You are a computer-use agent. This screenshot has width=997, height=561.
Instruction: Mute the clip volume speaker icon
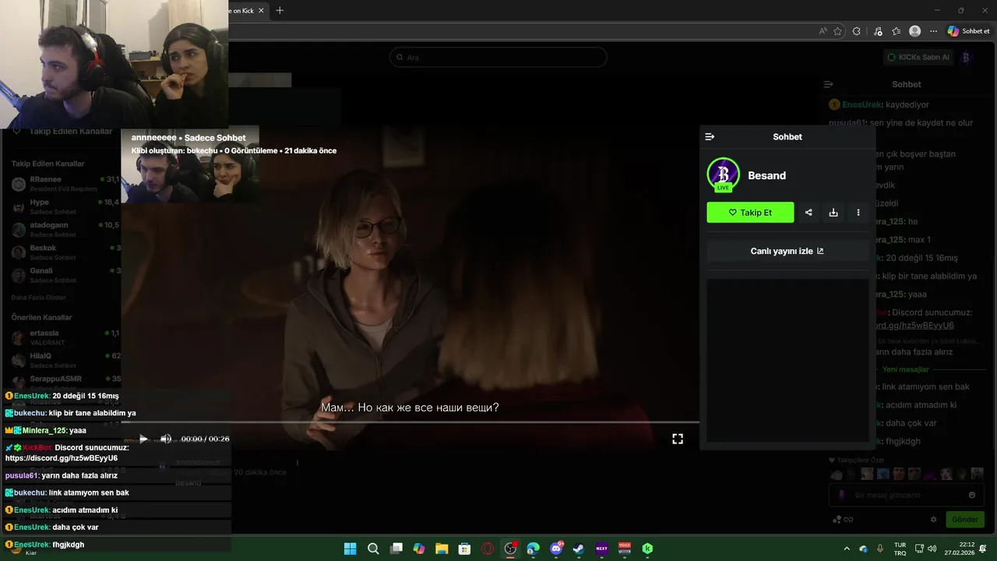tap(166, 439)
